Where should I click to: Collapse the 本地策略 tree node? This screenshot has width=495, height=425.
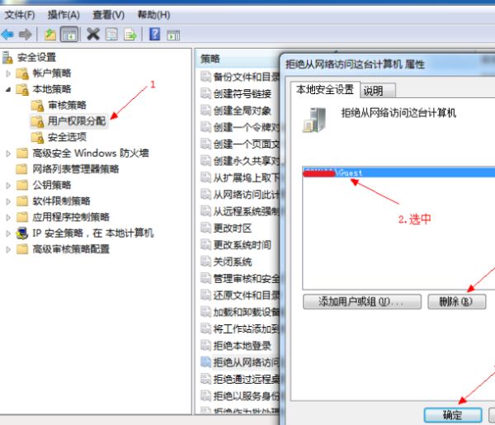(9, 89)
